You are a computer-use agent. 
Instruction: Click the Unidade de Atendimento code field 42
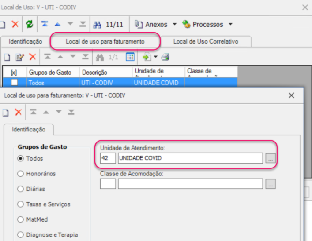click(108, 158)
